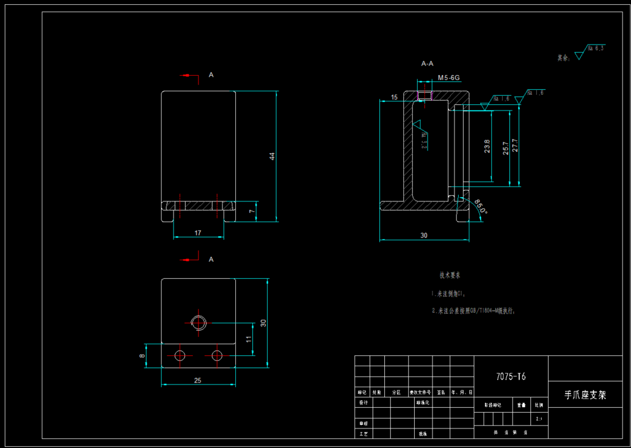
Task: Select the "设计" title block cell
Action: click(363, 403)
